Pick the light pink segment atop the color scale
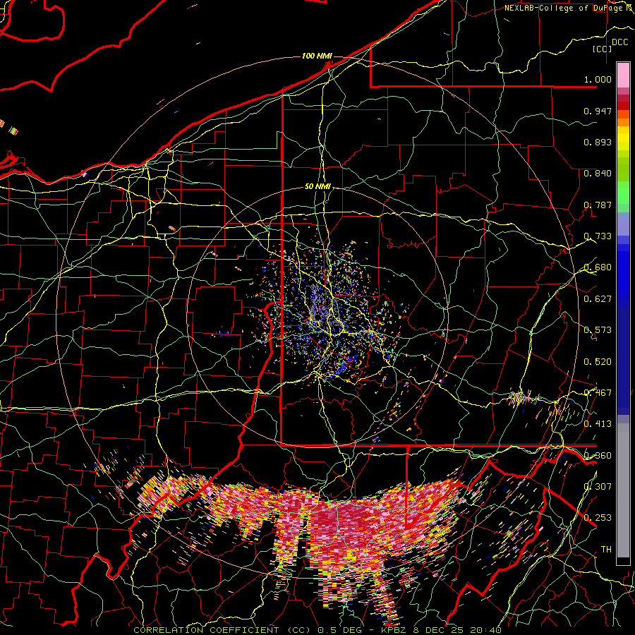Screen dimensions: 635x635 623,75
